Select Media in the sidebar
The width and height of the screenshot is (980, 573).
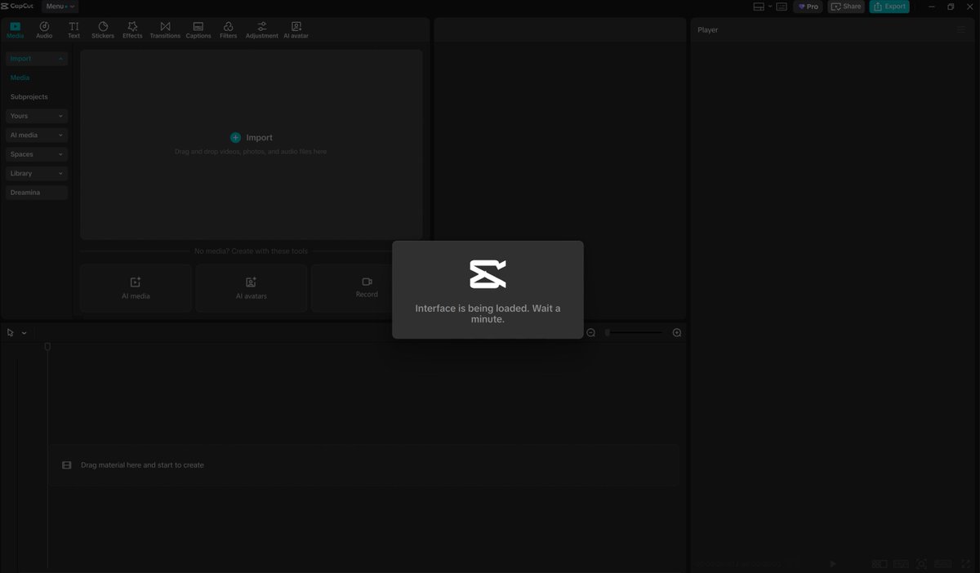pyautogui.click(x=20, y=78)
